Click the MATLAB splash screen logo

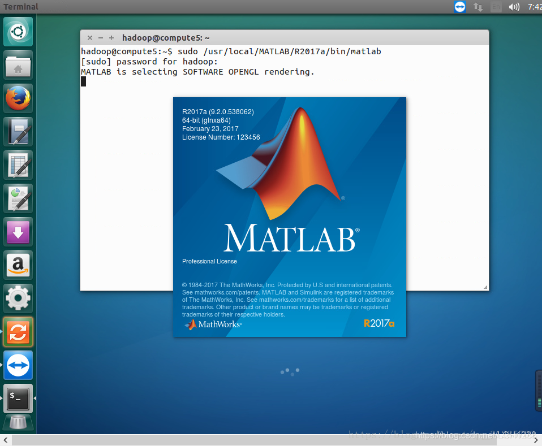click(280, 163)
